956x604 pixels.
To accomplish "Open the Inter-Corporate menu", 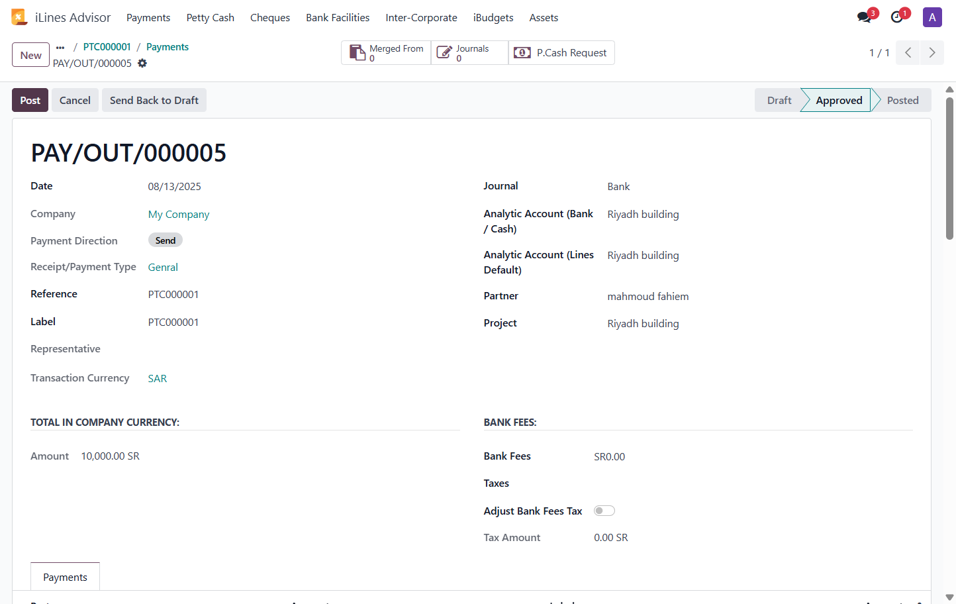I will coord(422,18).
